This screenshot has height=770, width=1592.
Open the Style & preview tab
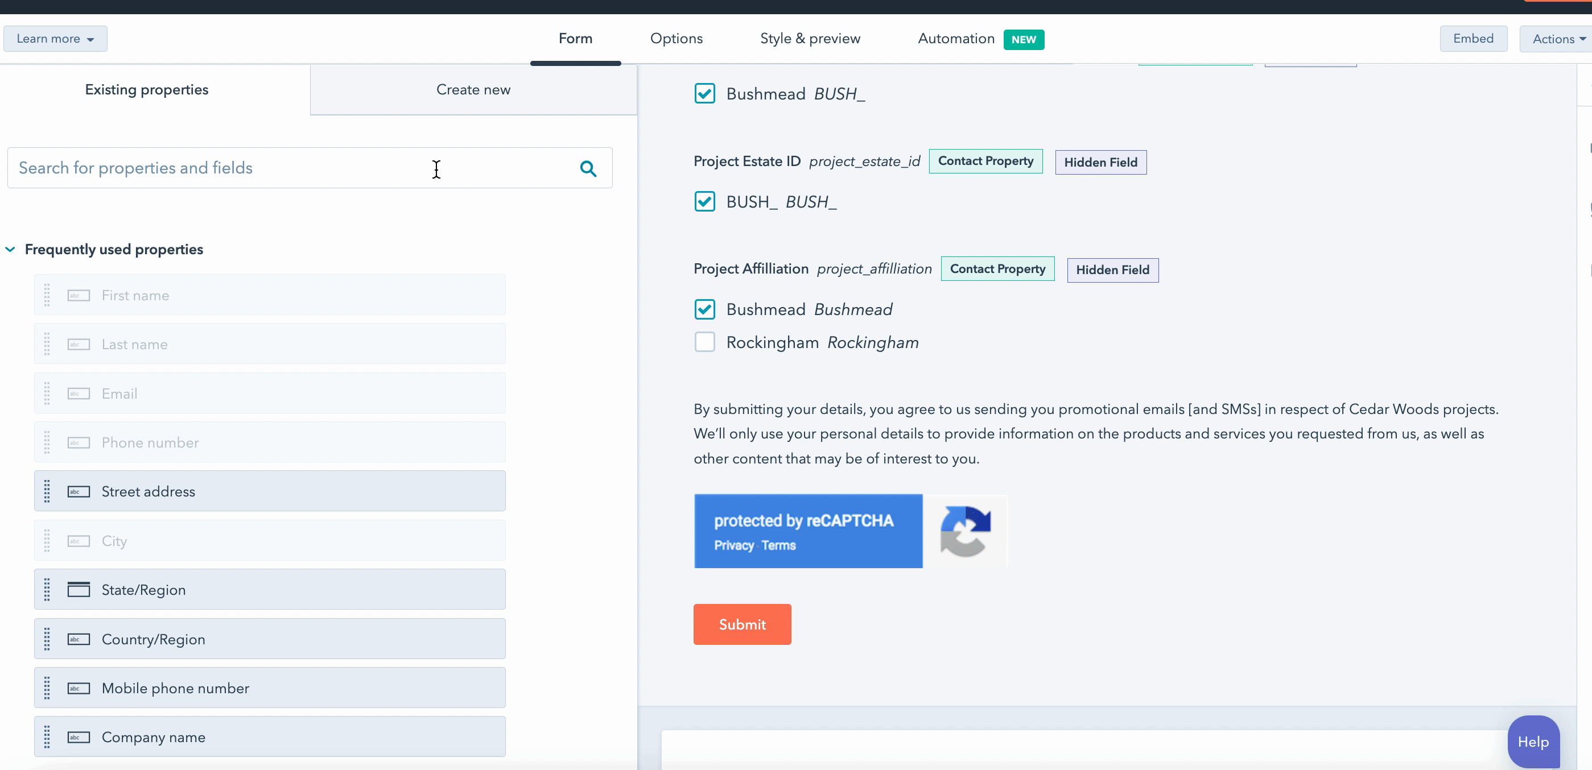click(x=810, y=38)
